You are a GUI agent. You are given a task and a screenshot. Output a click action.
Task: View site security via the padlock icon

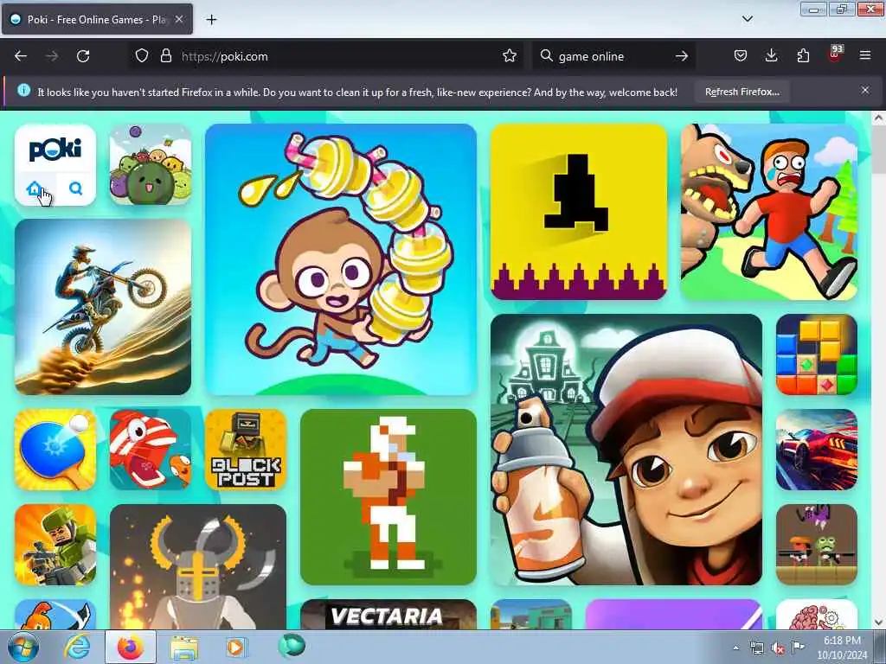165,56
